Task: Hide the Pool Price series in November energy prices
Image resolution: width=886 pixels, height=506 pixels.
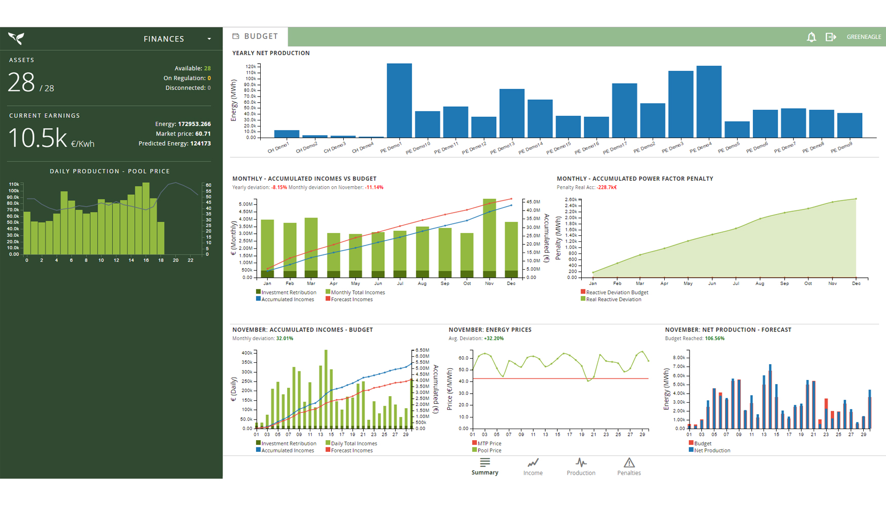Action: pyautogui.click(x=487, y=450)
